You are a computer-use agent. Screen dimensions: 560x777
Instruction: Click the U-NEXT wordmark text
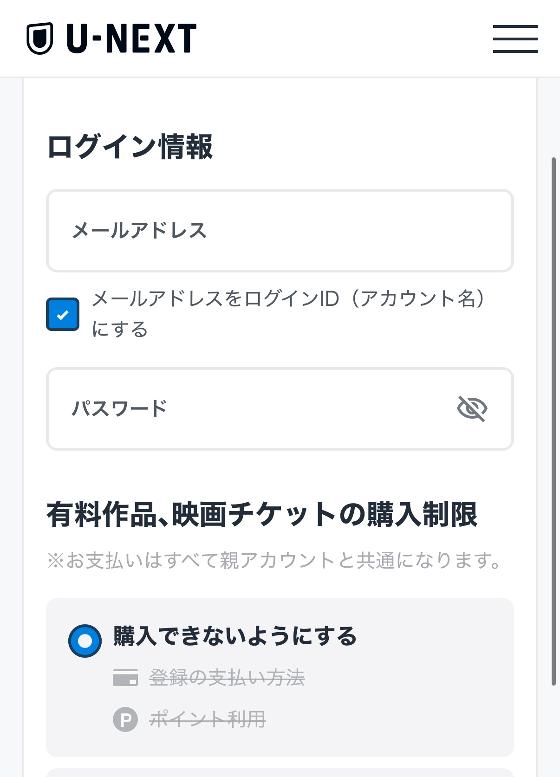coord(131,39)
